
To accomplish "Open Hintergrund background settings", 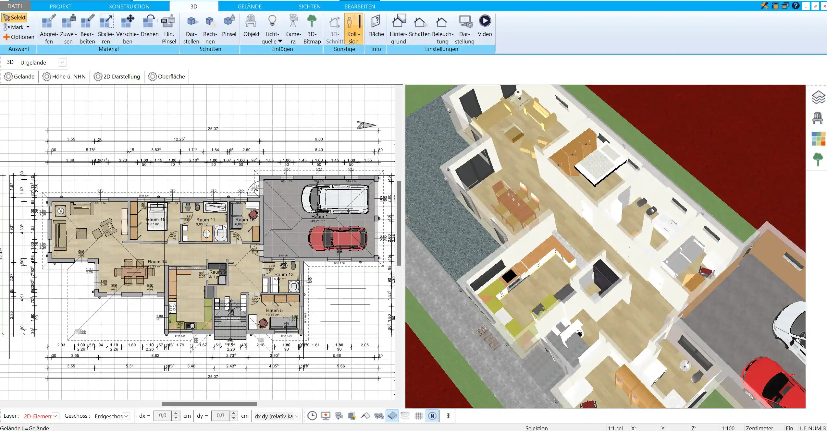I will pos(398,29).
